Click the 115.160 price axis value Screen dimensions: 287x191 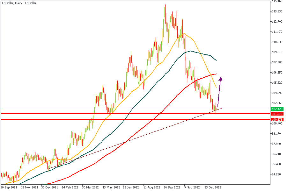click(x=277, y=1)
